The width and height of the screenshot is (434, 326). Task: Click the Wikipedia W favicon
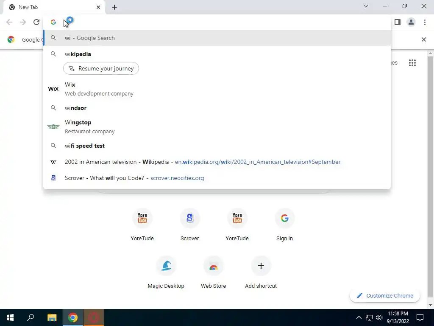[x=53, y=162]
